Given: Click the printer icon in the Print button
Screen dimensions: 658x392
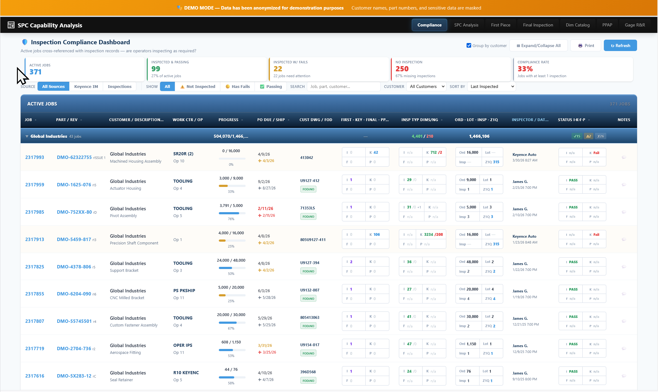Looking at the screenshot, I should pos(580,46).
